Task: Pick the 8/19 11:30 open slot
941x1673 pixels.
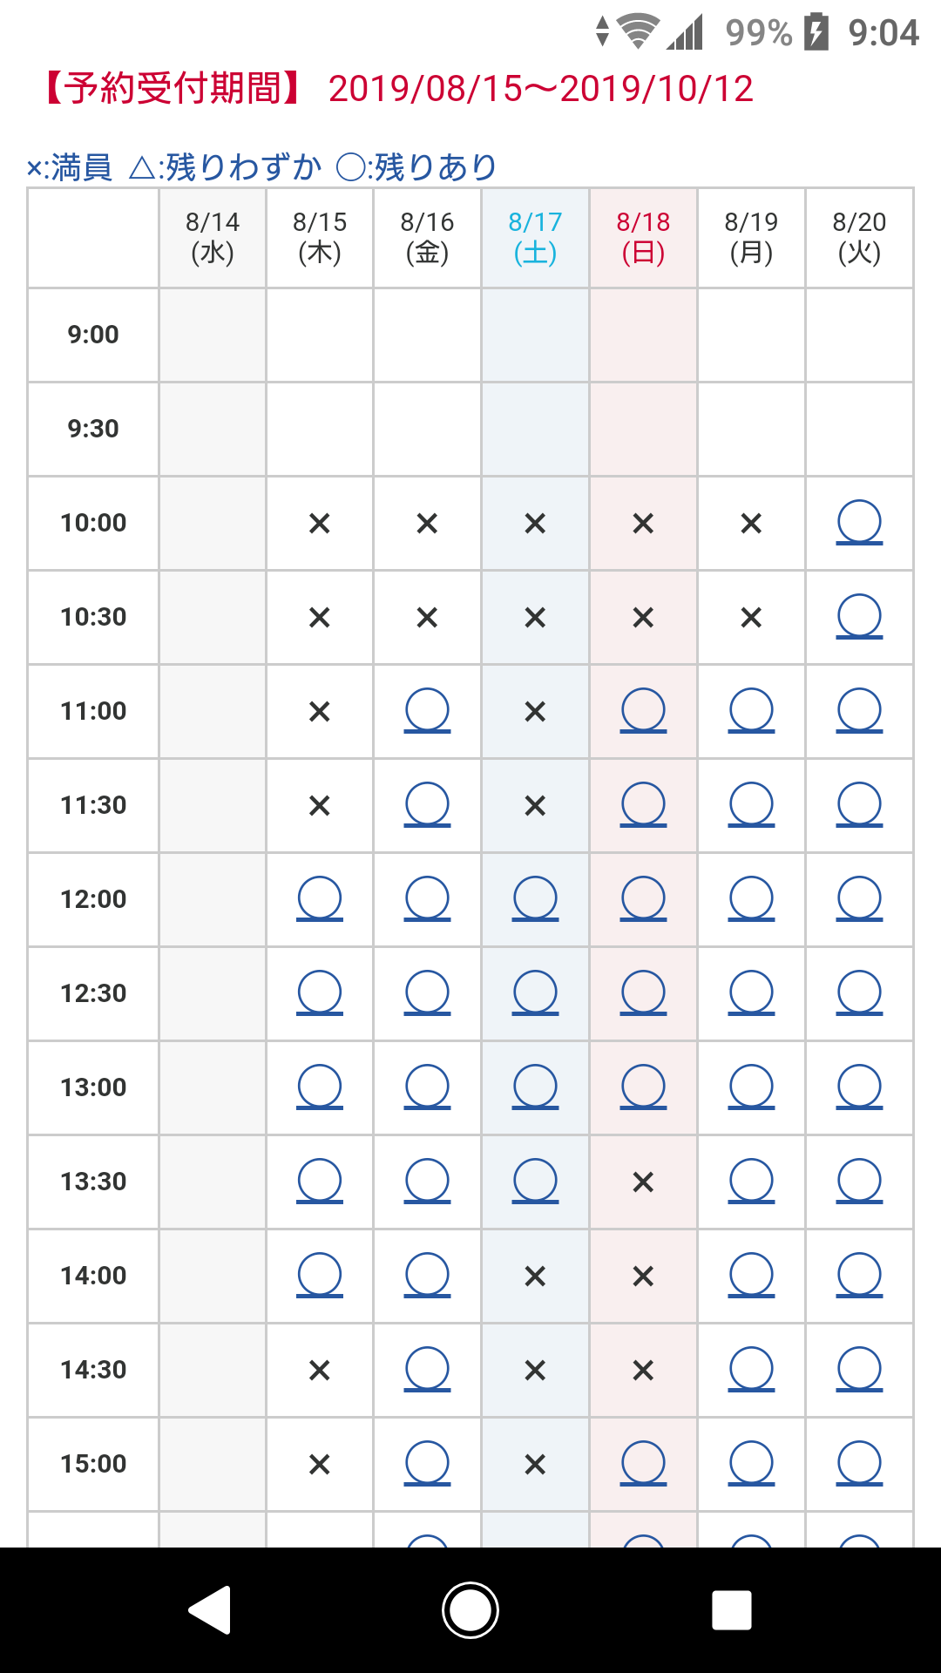Action: point(751,805)
